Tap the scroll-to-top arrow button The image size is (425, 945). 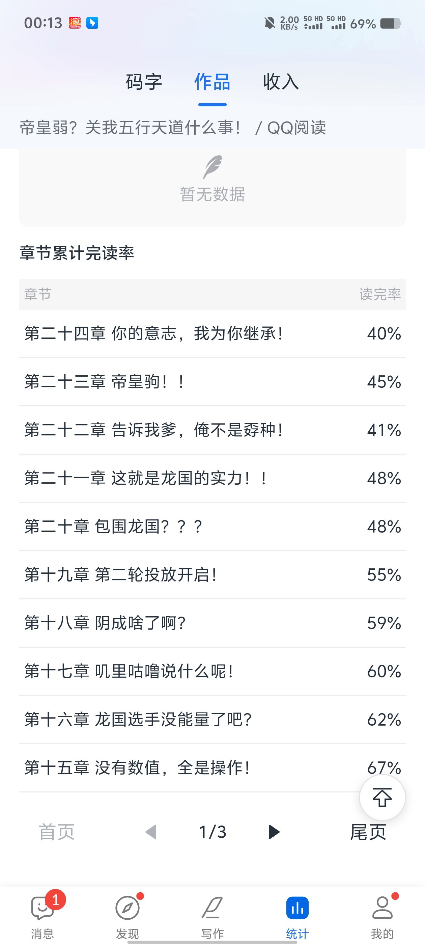382,798
